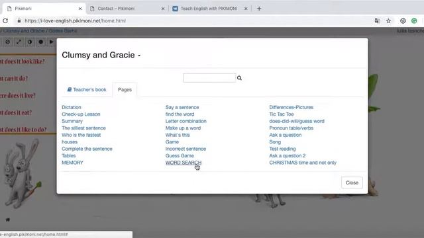Open Who is the fastest link
424x238 pixels.
[x=81, y=135]
